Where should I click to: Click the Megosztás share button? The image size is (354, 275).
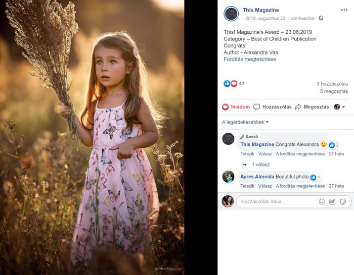pyautogui.click(x=312, y=107)
